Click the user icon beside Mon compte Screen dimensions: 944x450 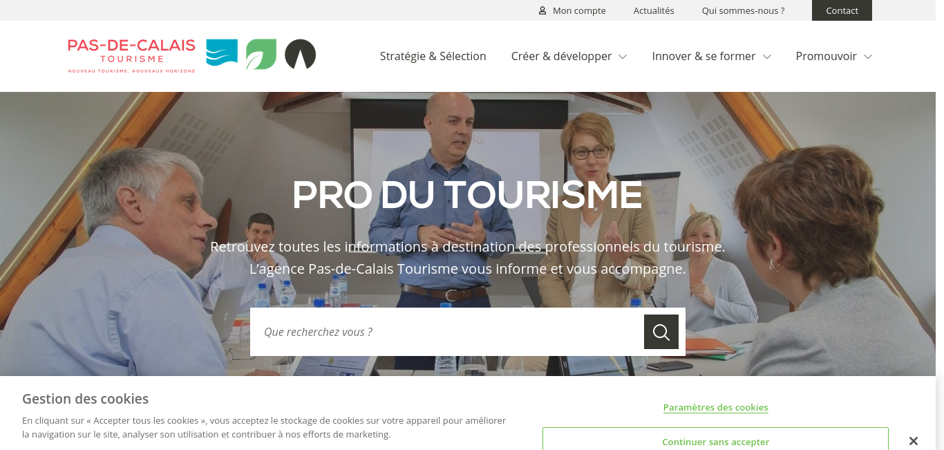tap(542, 10)
